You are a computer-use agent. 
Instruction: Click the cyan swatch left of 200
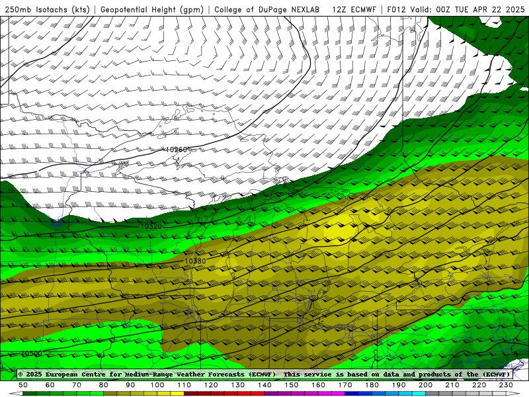tap(419, 394)
